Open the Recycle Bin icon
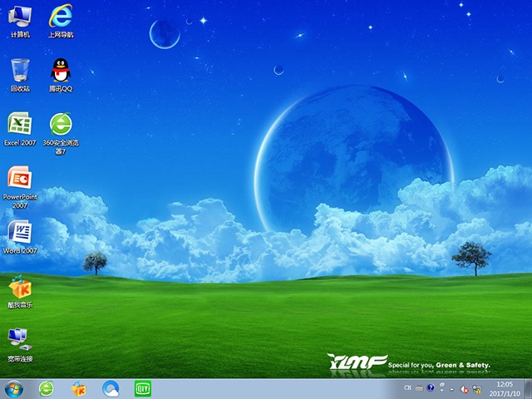 click(x=19, y=71)
